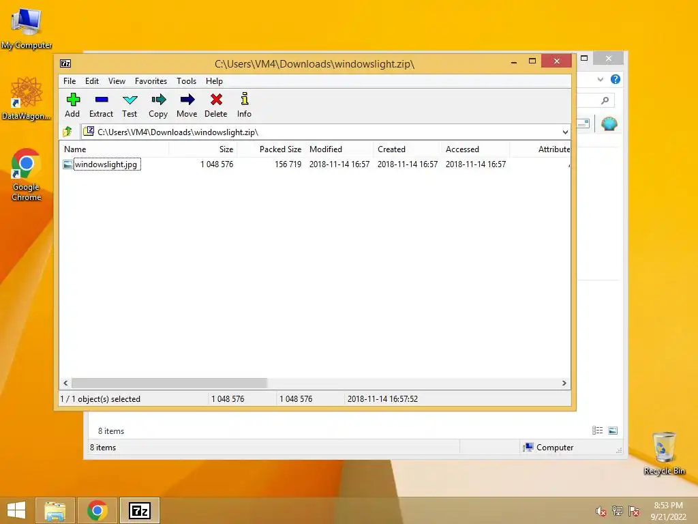
Task: Close the background Explorer window
Action: tap(608, 59)
